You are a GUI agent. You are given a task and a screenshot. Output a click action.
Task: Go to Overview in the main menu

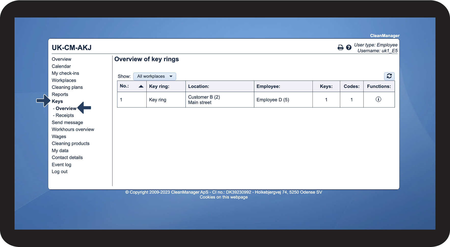[62, 59]
